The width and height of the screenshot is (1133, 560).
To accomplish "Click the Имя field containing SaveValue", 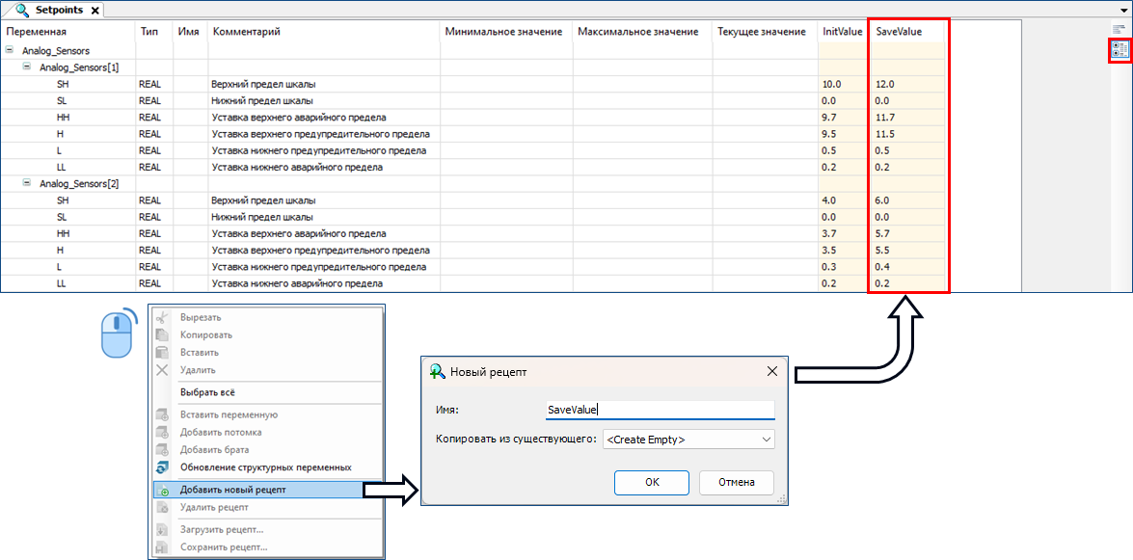I will [x=659, y=410].
